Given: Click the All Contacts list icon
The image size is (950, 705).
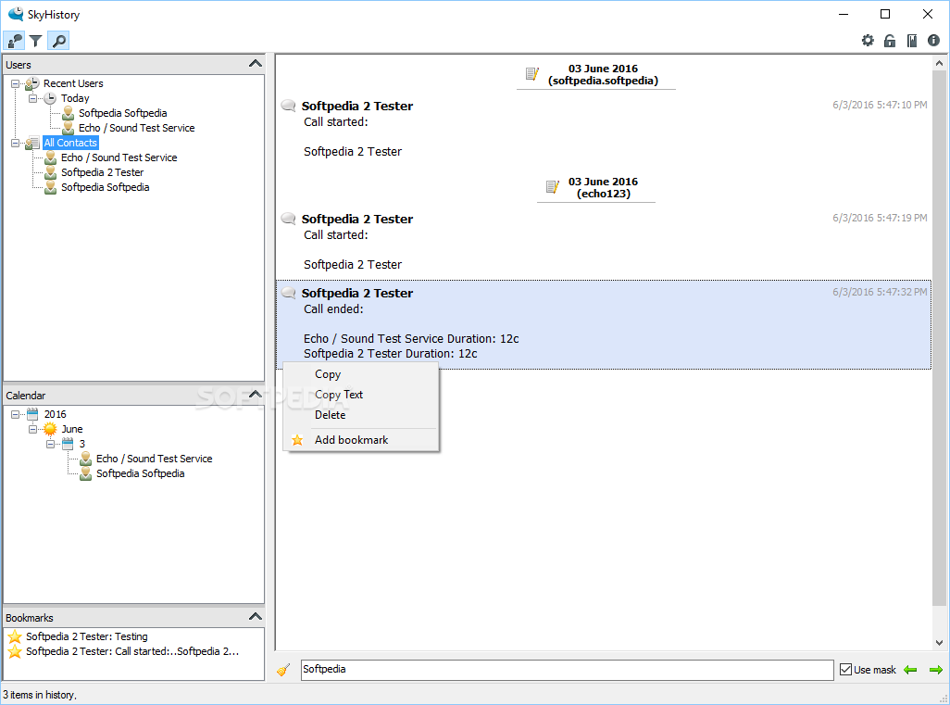Looking at the screenshot, I should coord(32,143).
